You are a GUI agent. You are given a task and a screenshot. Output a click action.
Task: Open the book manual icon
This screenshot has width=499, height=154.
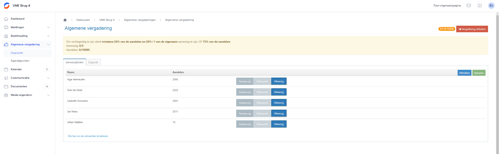480,6
